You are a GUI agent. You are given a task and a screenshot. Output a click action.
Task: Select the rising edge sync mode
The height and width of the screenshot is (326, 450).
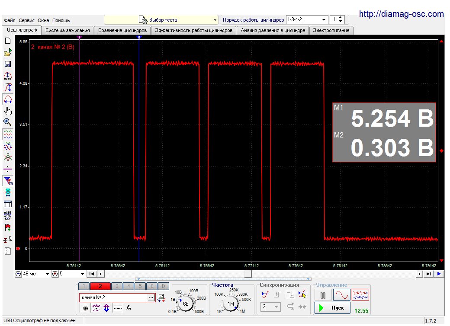click(x=278, y=294)
